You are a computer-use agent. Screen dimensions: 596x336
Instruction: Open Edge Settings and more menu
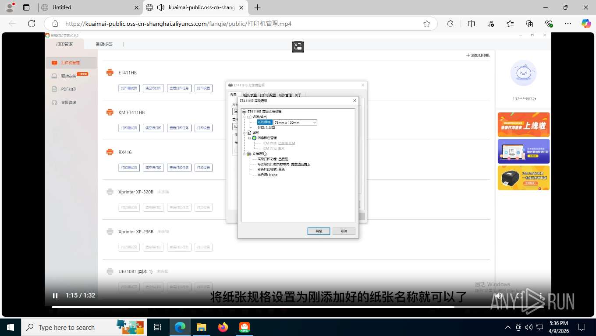pos(568,24)
